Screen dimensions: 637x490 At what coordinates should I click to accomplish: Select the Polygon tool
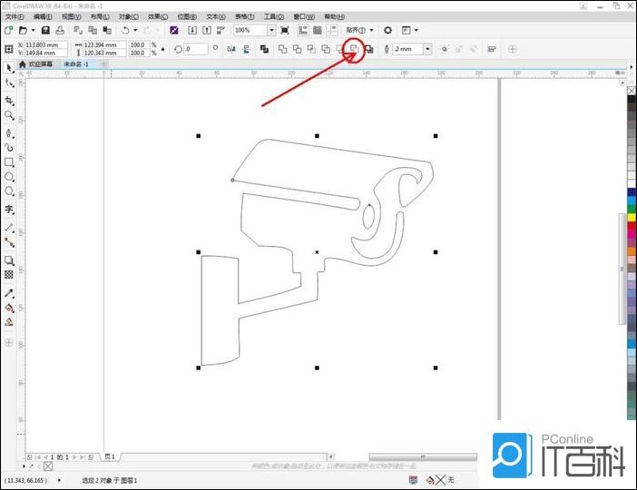[9, 191]
